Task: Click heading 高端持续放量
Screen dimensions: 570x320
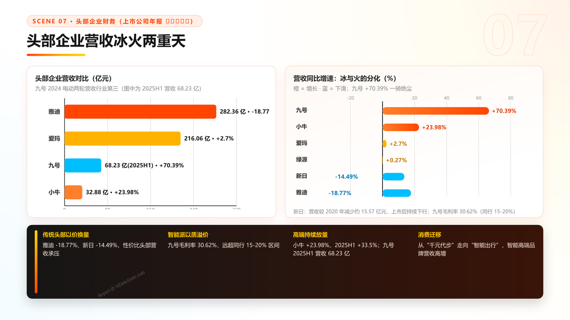Action: tap(310, 235)
